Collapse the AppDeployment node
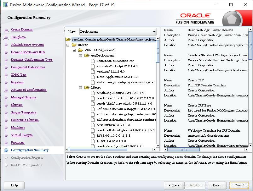 (x=81, y=56)
